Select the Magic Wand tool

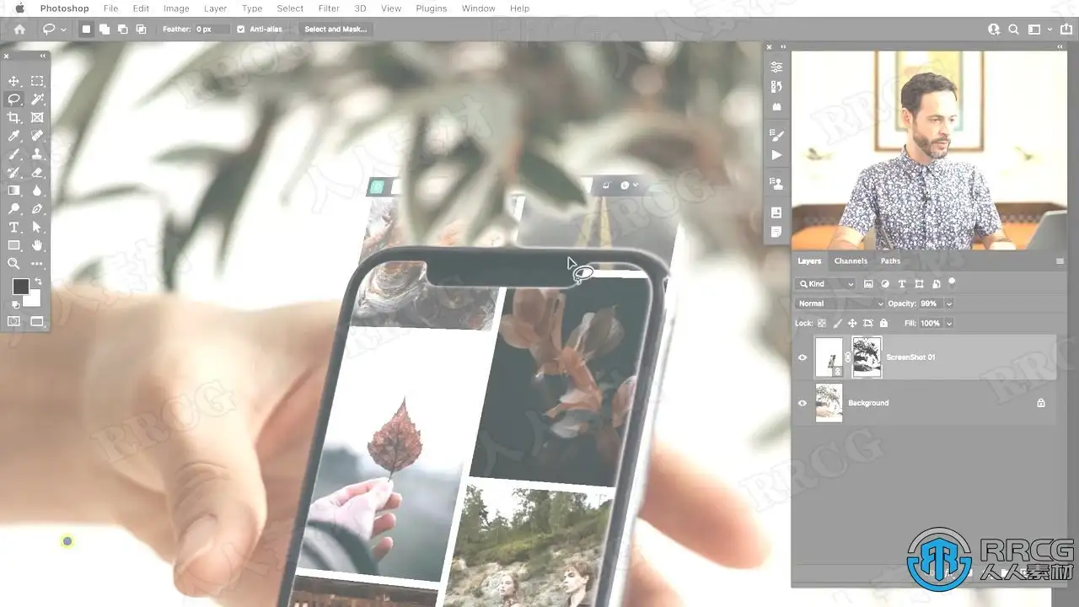pyautogui.click(x=37, y=99)
